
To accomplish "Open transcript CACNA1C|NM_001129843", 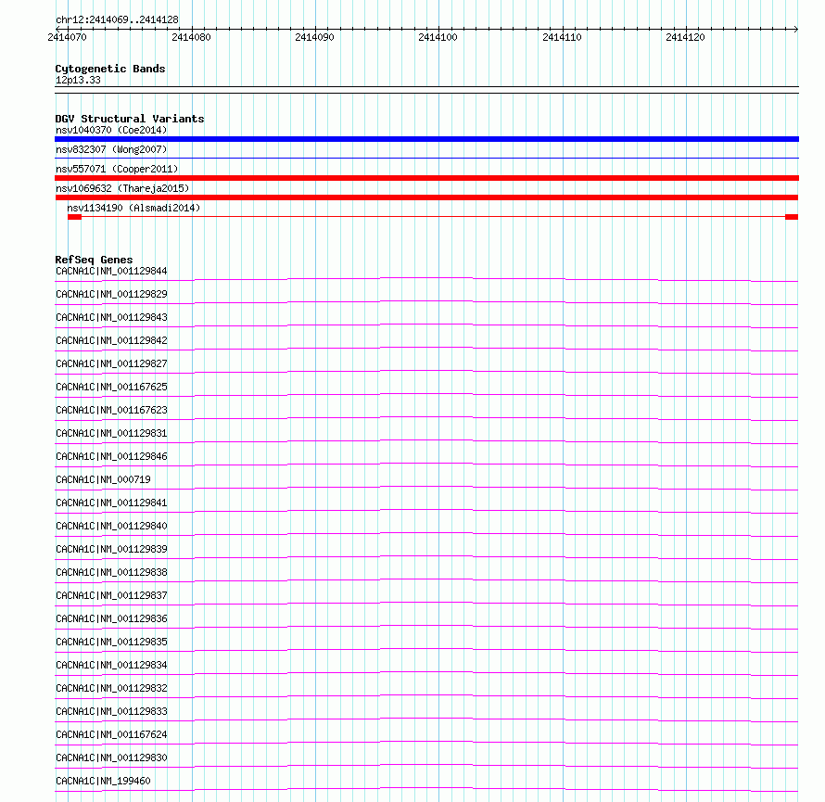I will [111, 317].
